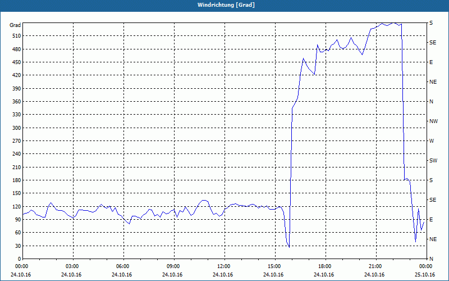Click the 12:00 time label

click(x=224, y=266)
